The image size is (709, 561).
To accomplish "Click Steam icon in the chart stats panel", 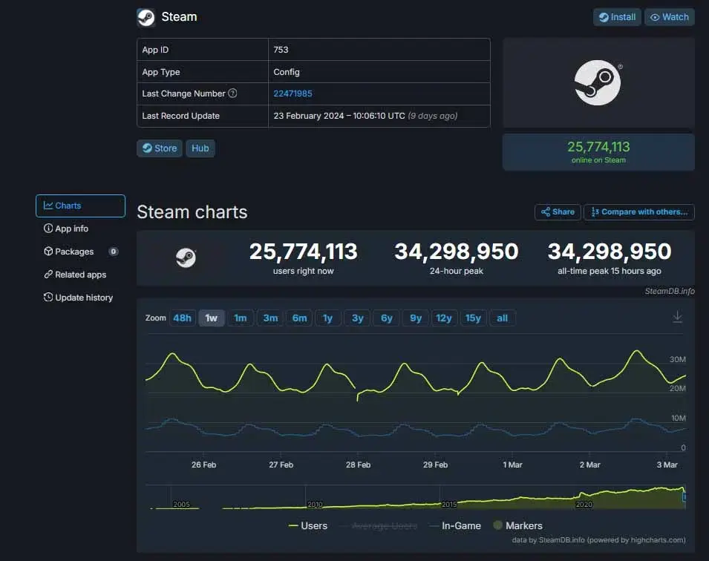I will point(186,257).
